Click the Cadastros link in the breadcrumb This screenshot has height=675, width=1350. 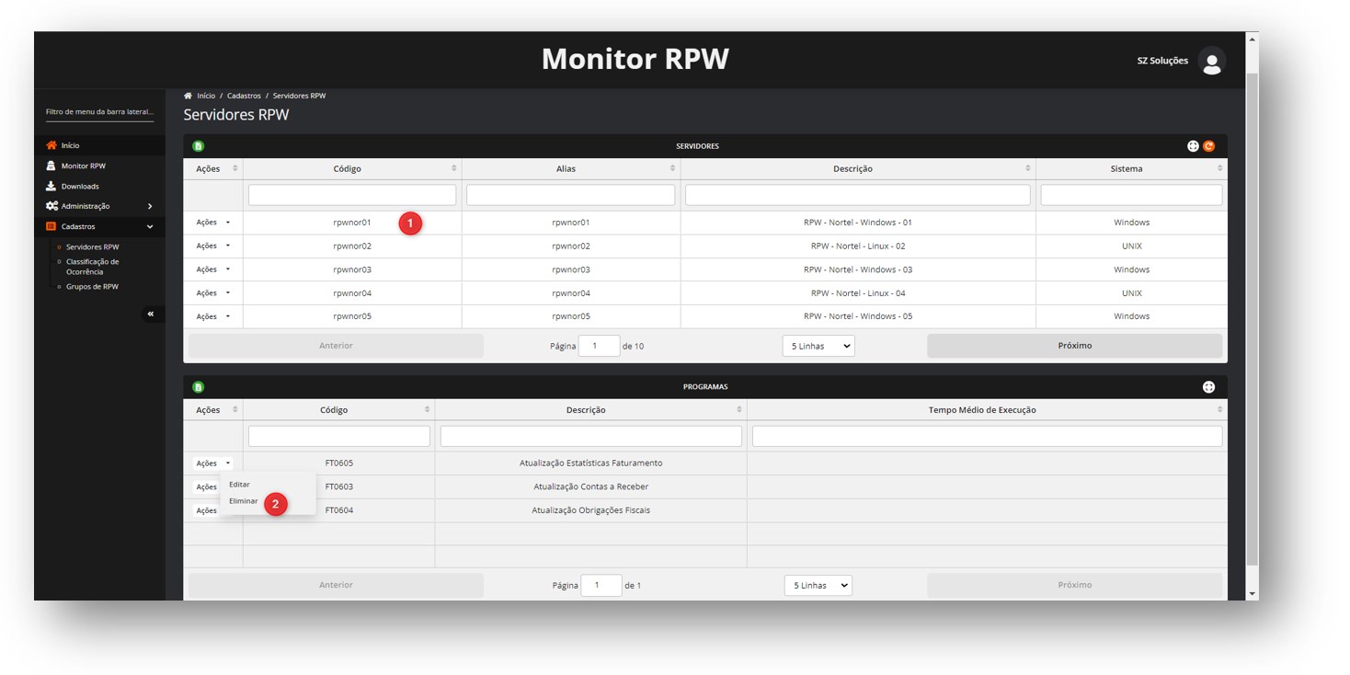pos(244,96)
